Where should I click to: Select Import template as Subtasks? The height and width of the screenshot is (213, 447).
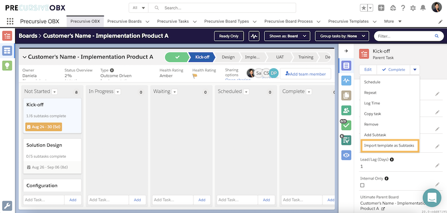(389, 146)
